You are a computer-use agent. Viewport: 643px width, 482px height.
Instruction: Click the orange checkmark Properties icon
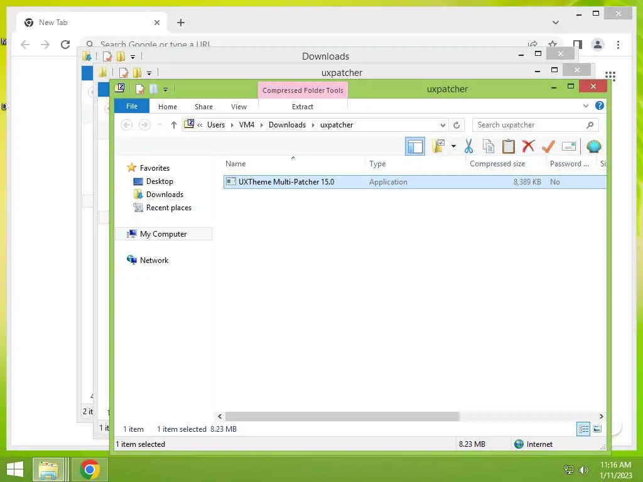click(x=548, y=146)
